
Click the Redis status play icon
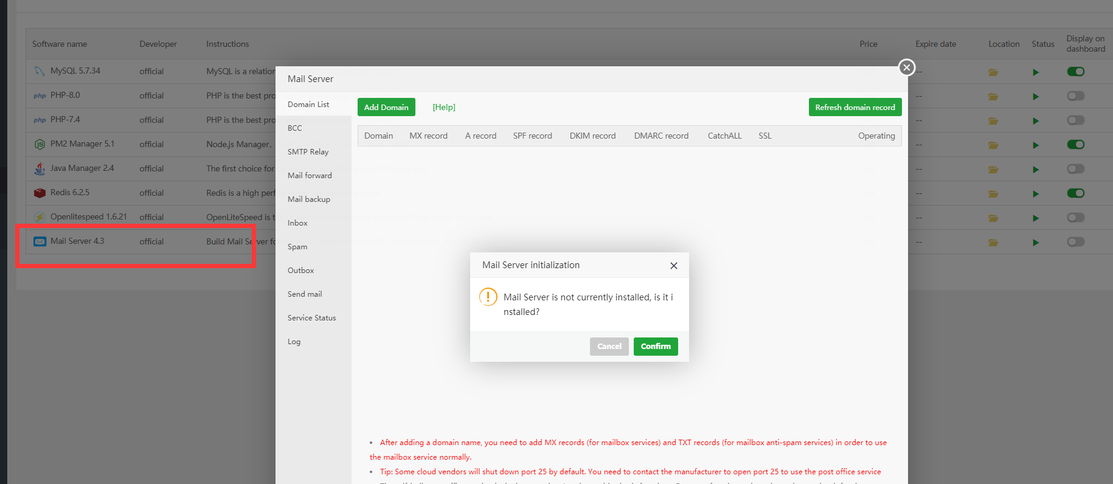(1036, 194)
